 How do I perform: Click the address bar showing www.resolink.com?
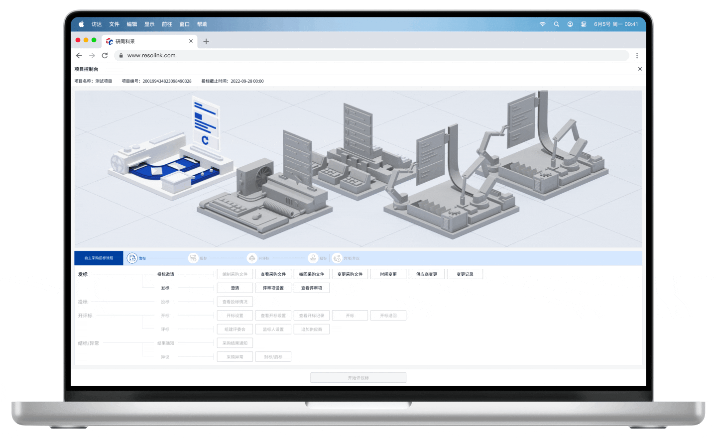(371, 56)
